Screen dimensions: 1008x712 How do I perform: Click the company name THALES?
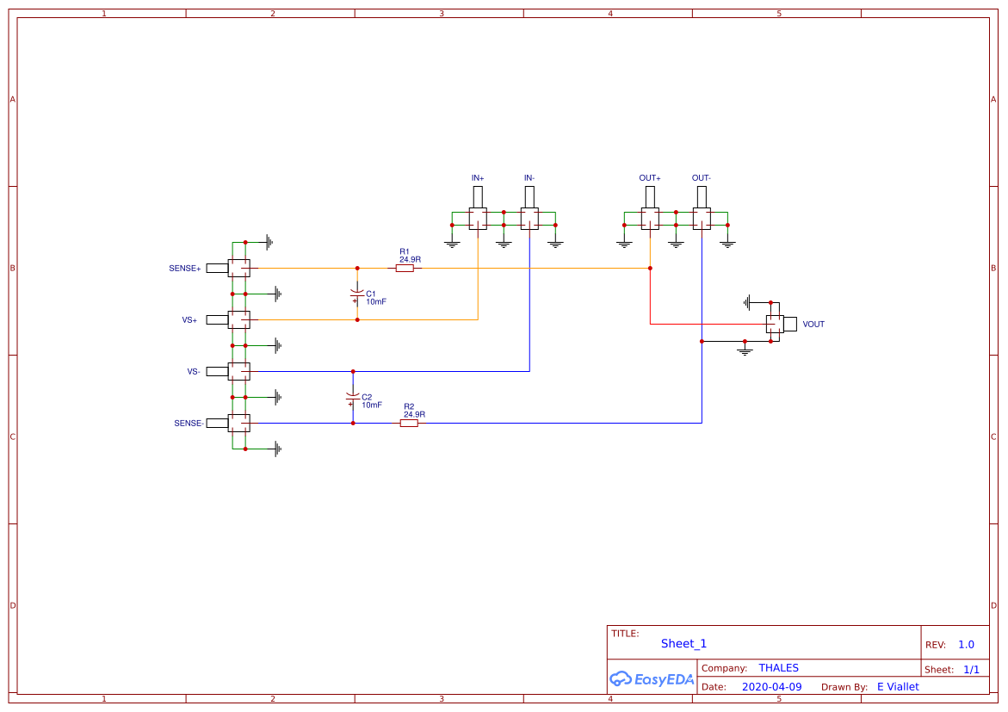pyautogui.click(x=777, y=667)
